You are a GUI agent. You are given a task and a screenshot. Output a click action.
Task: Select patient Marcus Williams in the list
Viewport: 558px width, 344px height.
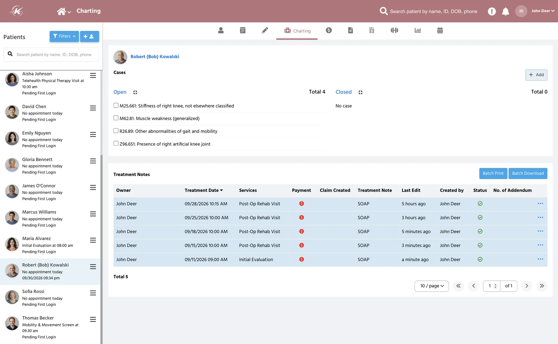[x=51, y=218]
